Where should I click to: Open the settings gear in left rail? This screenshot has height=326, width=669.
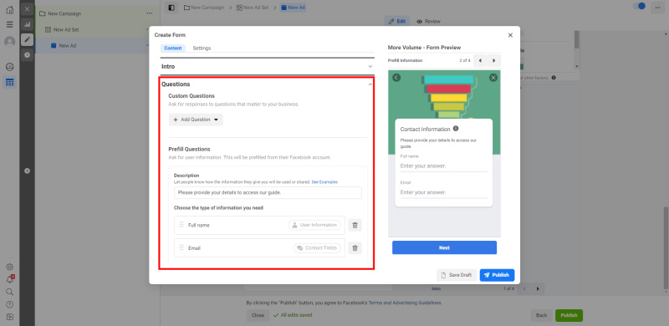pyautogui.click(x=9, y=267)
